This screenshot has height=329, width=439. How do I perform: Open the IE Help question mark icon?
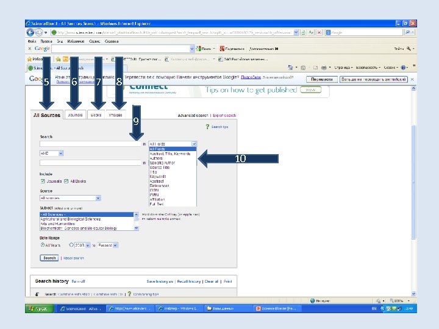(403, 68)
